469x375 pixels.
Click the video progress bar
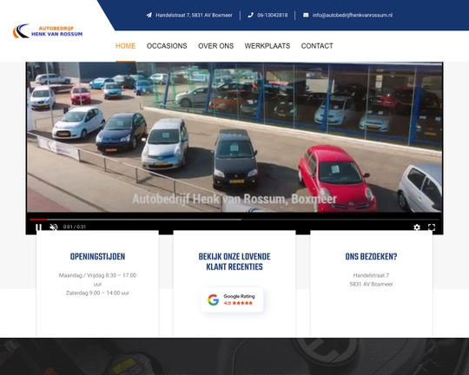[x=234, y=220]
